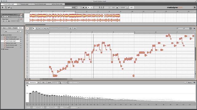Start playback with the play button

pos(89,7)
